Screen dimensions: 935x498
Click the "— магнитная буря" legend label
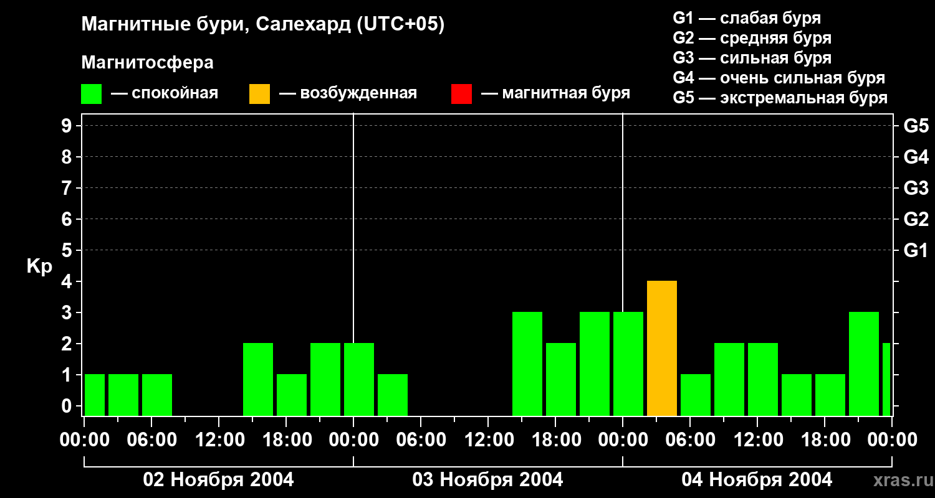[556, 93]
